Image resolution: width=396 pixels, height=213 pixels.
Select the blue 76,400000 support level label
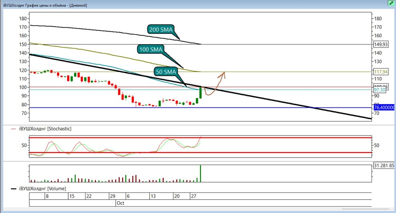pyautogui.click(x=384, y=107)
